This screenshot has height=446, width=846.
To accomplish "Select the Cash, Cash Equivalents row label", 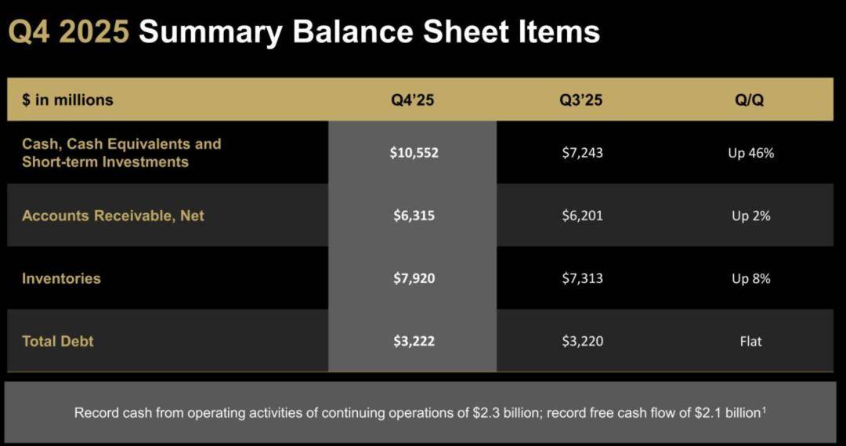I will [x=121, y=153].
